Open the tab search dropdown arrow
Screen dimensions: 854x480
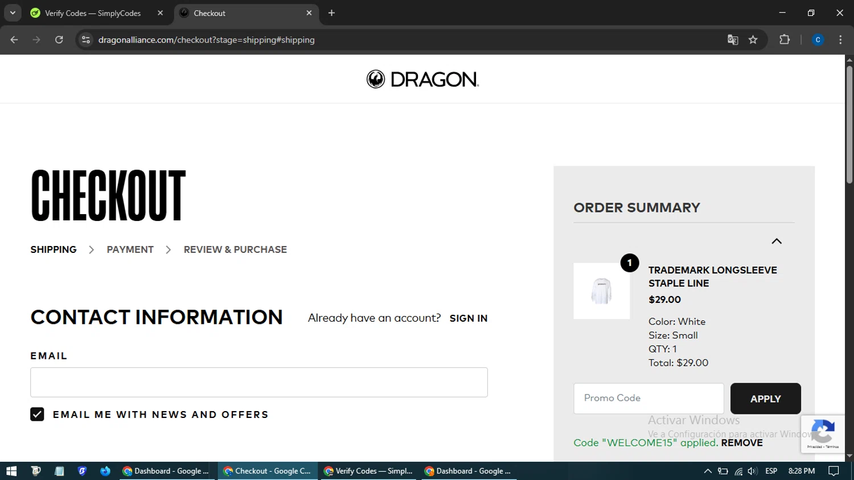click(13, 13)
